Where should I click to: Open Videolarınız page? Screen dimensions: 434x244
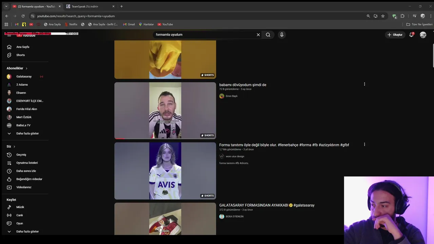tap(24, 187)
